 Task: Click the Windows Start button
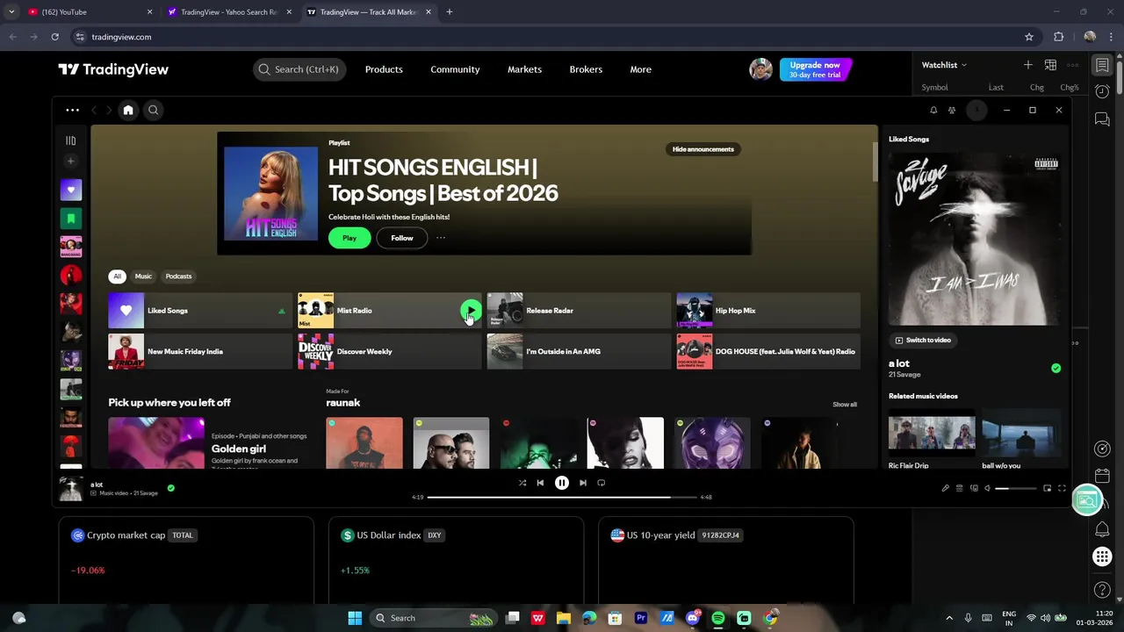click(355, 618)
